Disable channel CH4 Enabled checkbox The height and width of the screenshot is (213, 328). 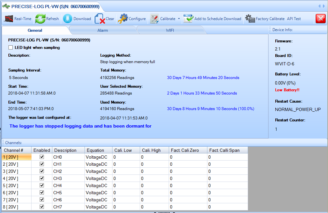[42, 185]
